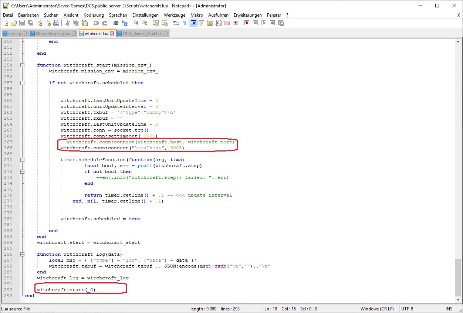Open Folder as Workspace toolbar icon
Image resolution: width=463 pixels, height=313 pixels.
(227, 23)
